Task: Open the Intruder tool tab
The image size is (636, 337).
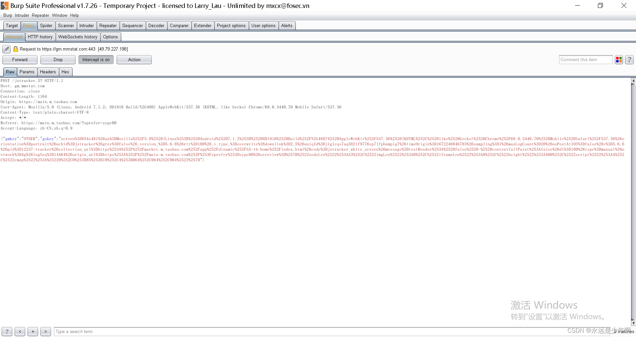Action: tap(87, 26)
